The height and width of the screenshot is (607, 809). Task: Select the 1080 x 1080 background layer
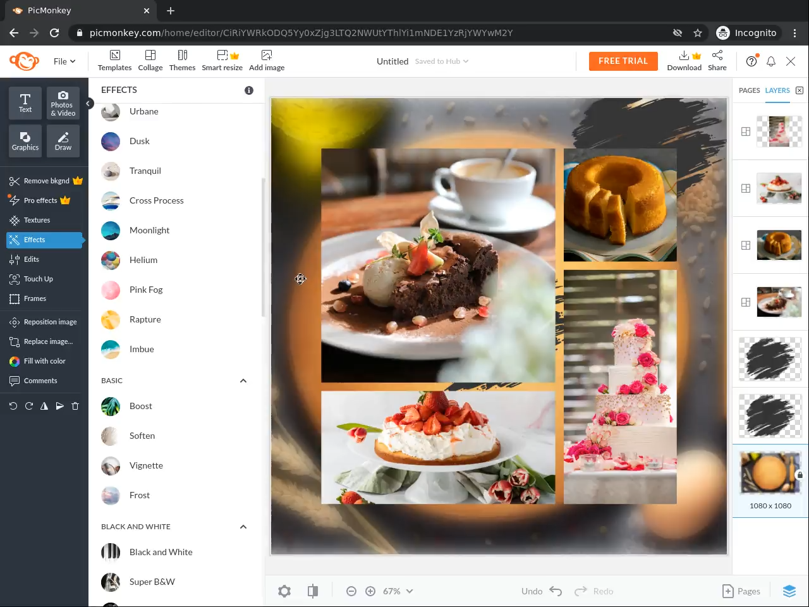770,480
